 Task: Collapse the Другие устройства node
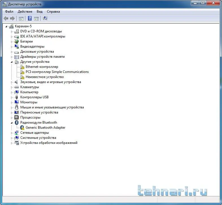[x=12, y=62]
